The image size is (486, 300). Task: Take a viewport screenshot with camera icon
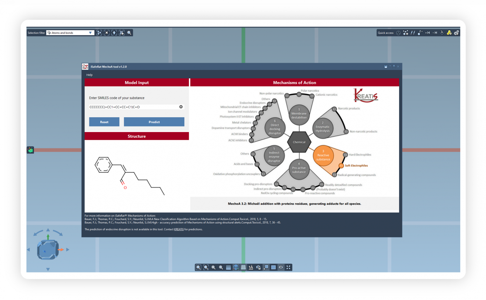click(x=258, y=267)
